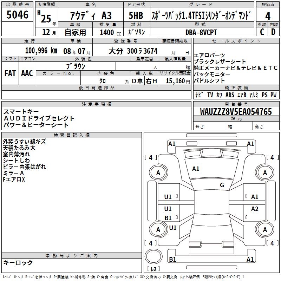Click sales point 純正メーカーナビ＆テレビ＆ETC
This screenshot has height=281, width=281.
click(x=235, y=68)
